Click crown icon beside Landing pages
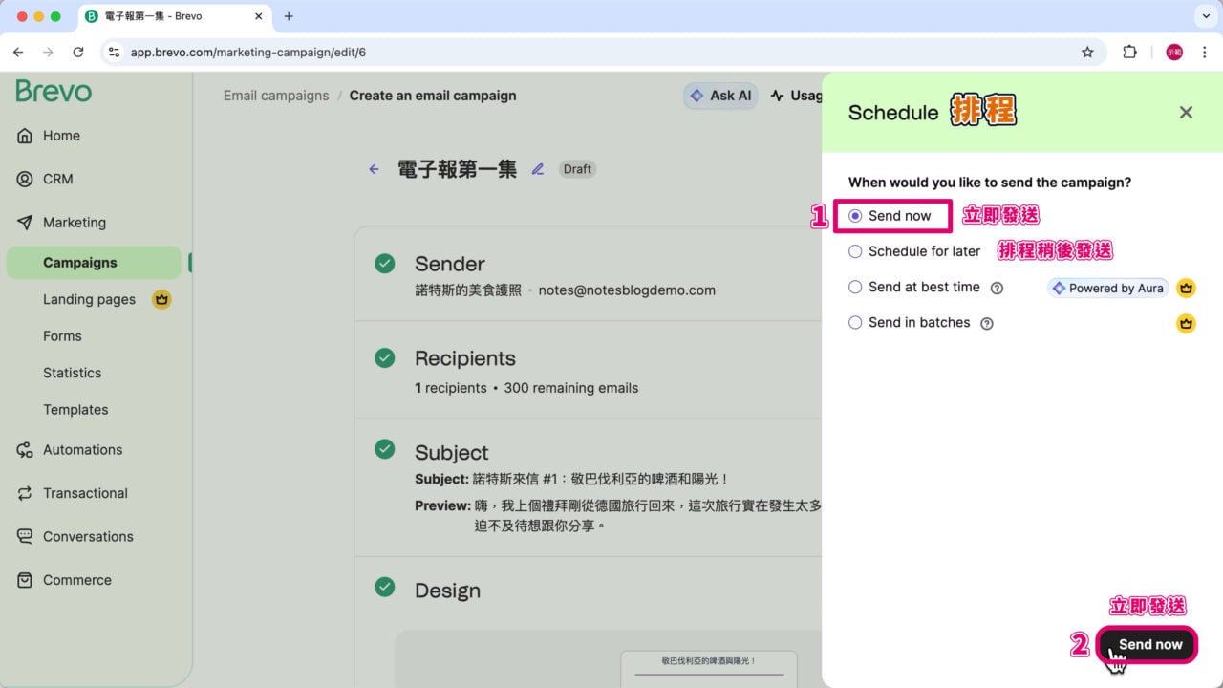The width and height of the screenshot is (1223, 688). pyautogui.click(x=161, y=299)
